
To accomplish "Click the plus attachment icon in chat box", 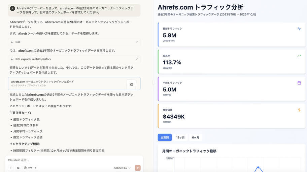I will (11, 168).
